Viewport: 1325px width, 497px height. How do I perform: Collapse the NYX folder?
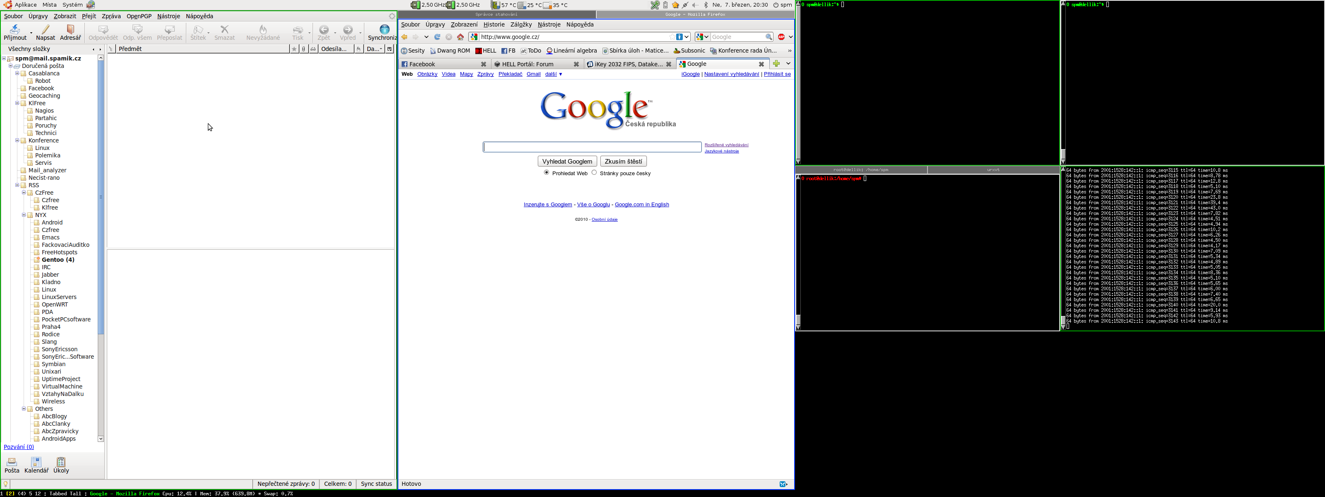(24, 215)
